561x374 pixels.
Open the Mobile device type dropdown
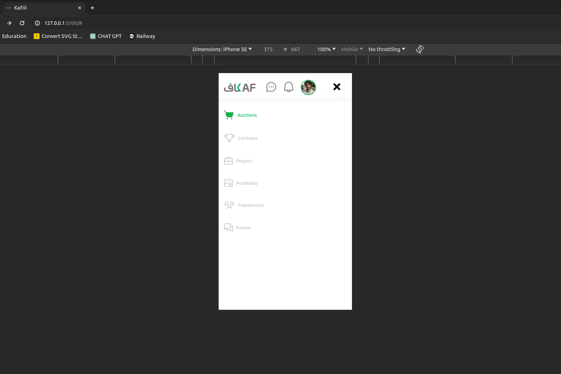coord(352,49)
